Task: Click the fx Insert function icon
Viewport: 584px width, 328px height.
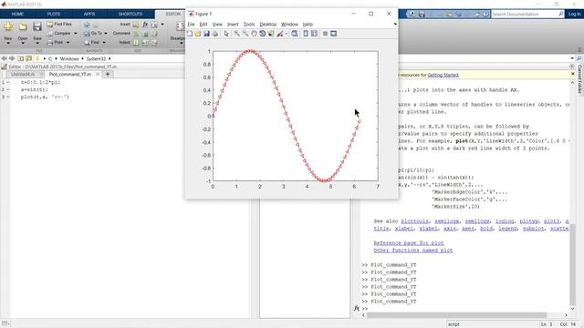Action: (145, 25)
